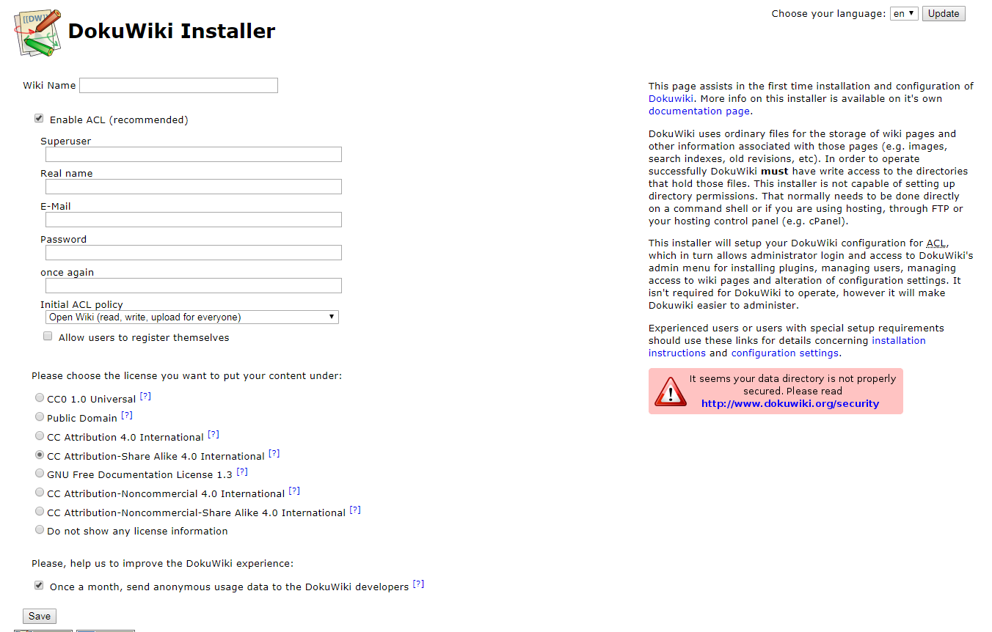Open the CC0 1.0 Universal help [?] link
The image size is (992, 632).
(x=145, y=397)
